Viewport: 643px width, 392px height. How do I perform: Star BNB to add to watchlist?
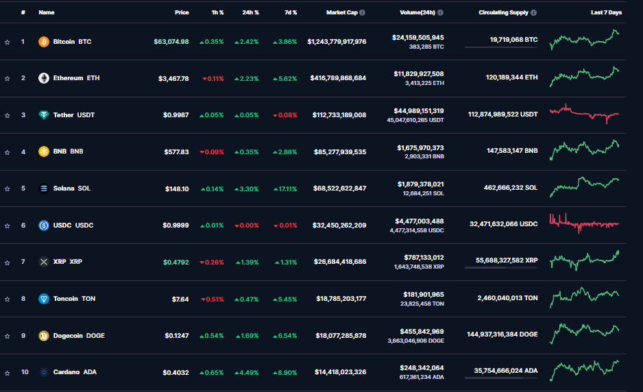tap(8, 152)
